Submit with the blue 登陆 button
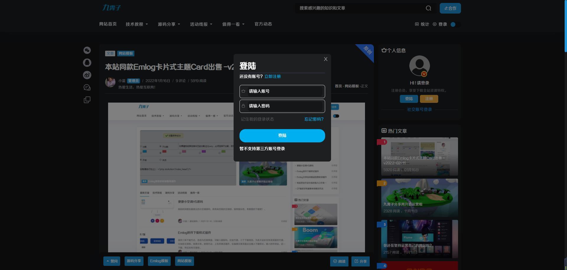 pyautogui.click(x=282, y=136)
